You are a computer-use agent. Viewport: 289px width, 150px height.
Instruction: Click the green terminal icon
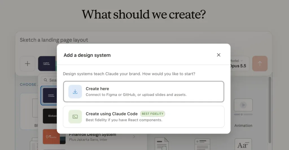point(75,117)
